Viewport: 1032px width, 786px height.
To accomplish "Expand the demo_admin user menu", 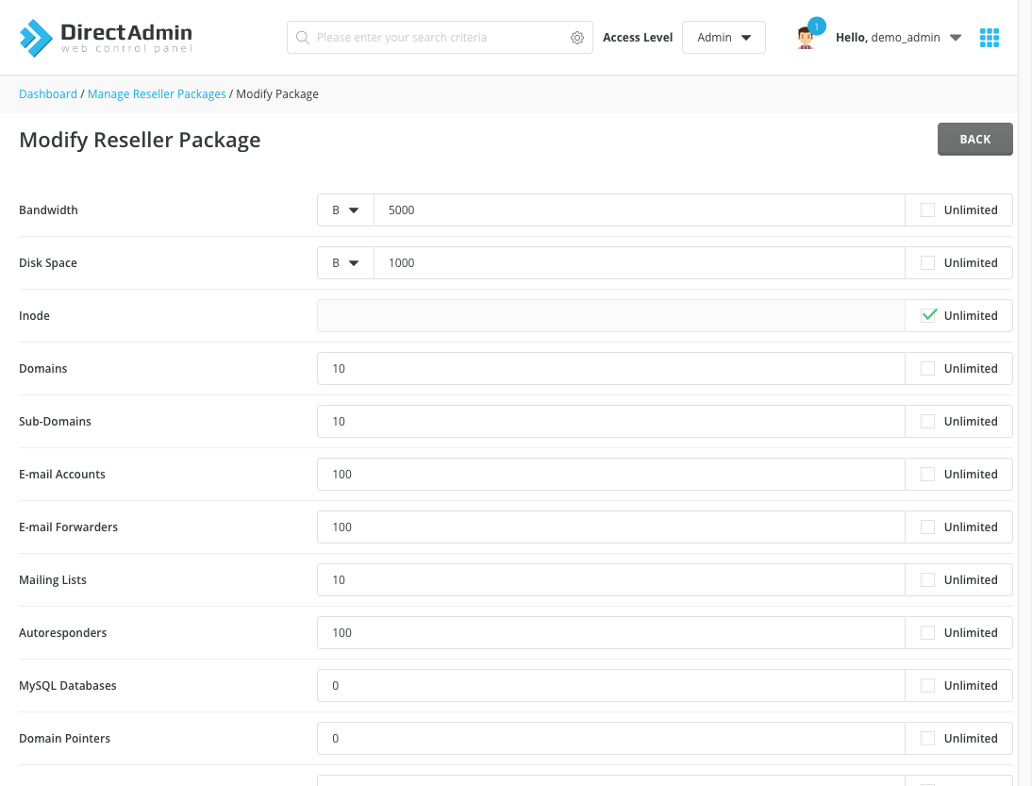I will 956,37.
